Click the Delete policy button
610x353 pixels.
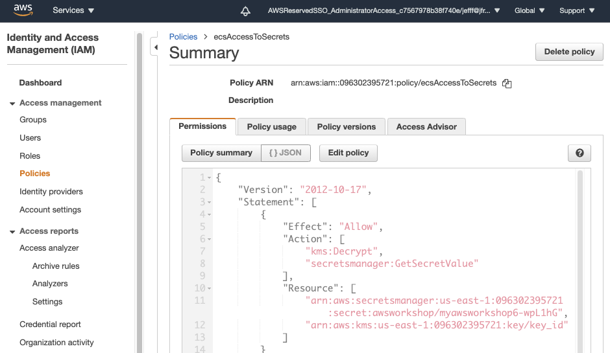tap(569, 52)
